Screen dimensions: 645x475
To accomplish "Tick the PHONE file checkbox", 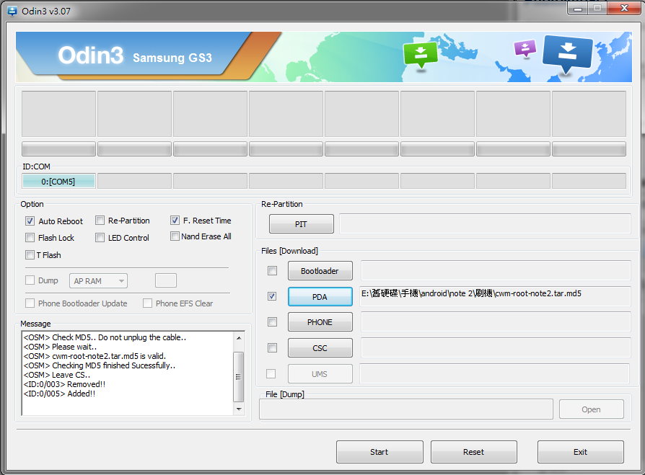I will [272, 321].
